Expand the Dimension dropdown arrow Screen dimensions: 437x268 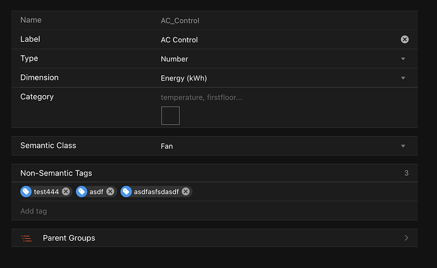(x=403, y=79)
